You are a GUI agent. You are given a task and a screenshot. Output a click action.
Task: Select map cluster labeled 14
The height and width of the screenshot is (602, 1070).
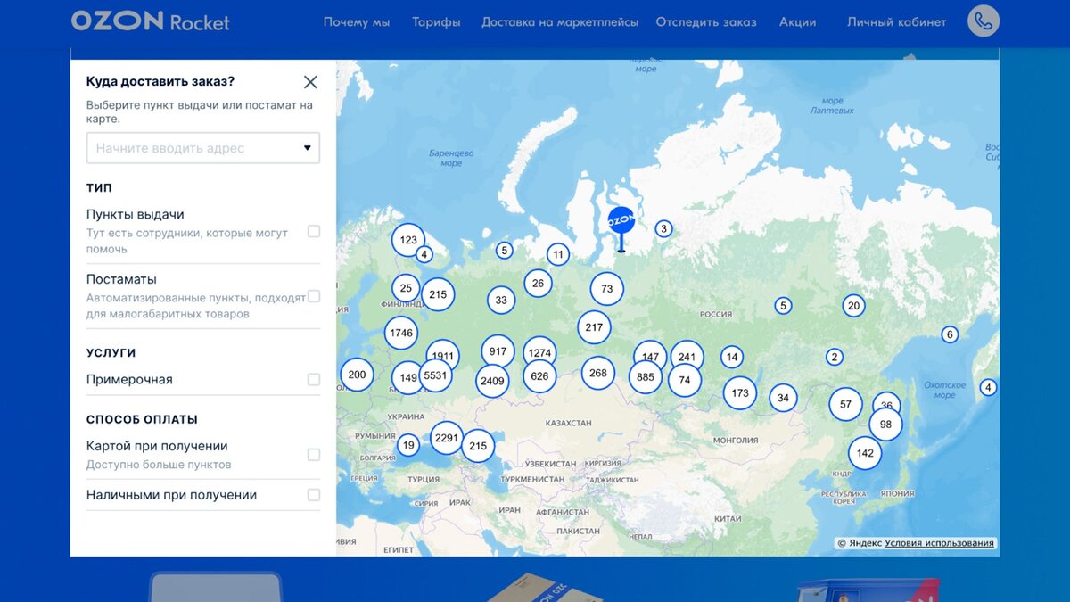click(732, 358)
